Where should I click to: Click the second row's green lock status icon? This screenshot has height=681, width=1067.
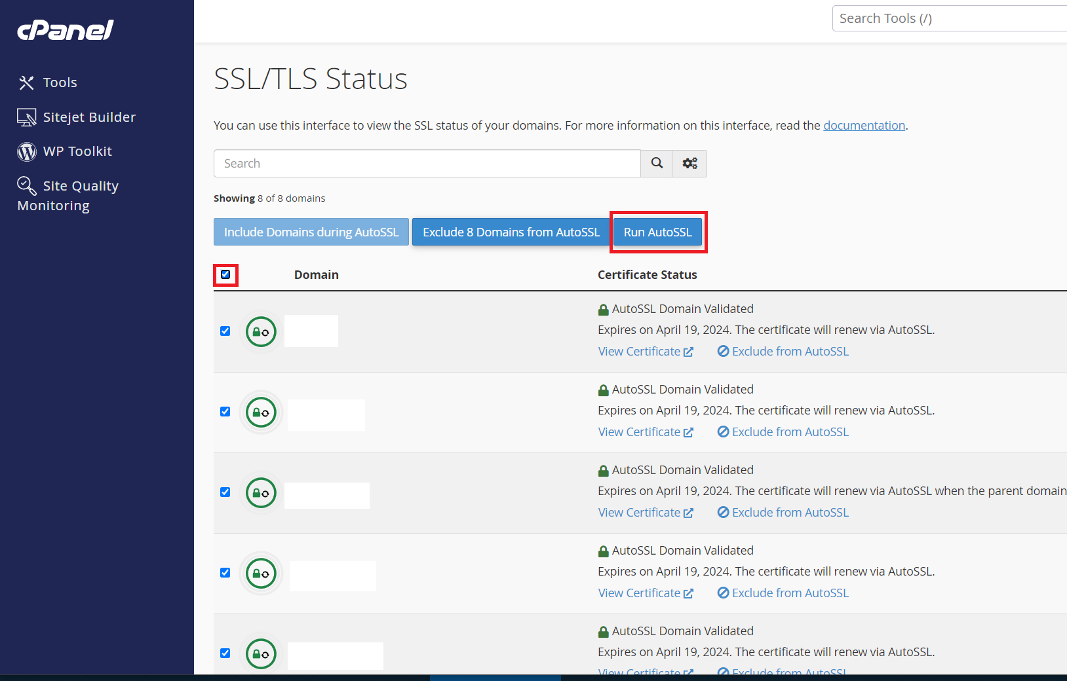[261, 413]
